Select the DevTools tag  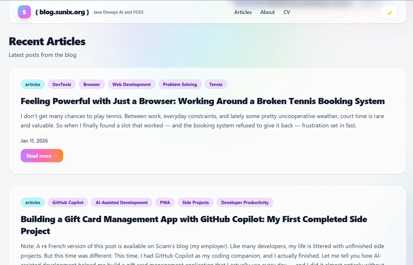(x=62, y=84)
